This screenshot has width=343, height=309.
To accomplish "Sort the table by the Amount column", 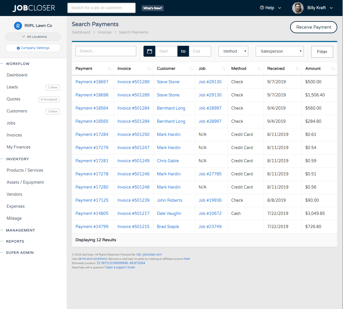I will (333, 68).
